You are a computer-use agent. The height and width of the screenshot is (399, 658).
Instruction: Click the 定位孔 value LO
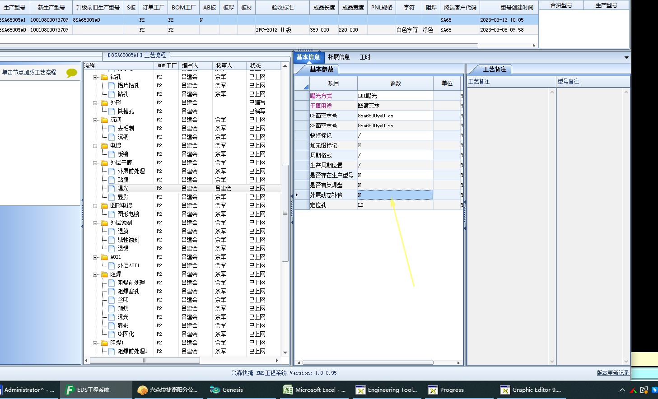click(395, 205)
